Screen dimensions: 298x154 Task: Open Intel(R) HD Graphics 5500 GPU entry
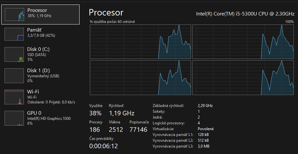click(49, 119)
